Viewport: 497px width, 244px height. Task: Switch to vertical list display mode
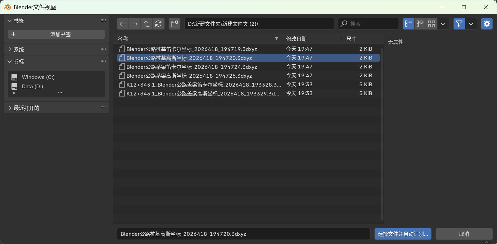pyautogui.click(x=408, y=24)
